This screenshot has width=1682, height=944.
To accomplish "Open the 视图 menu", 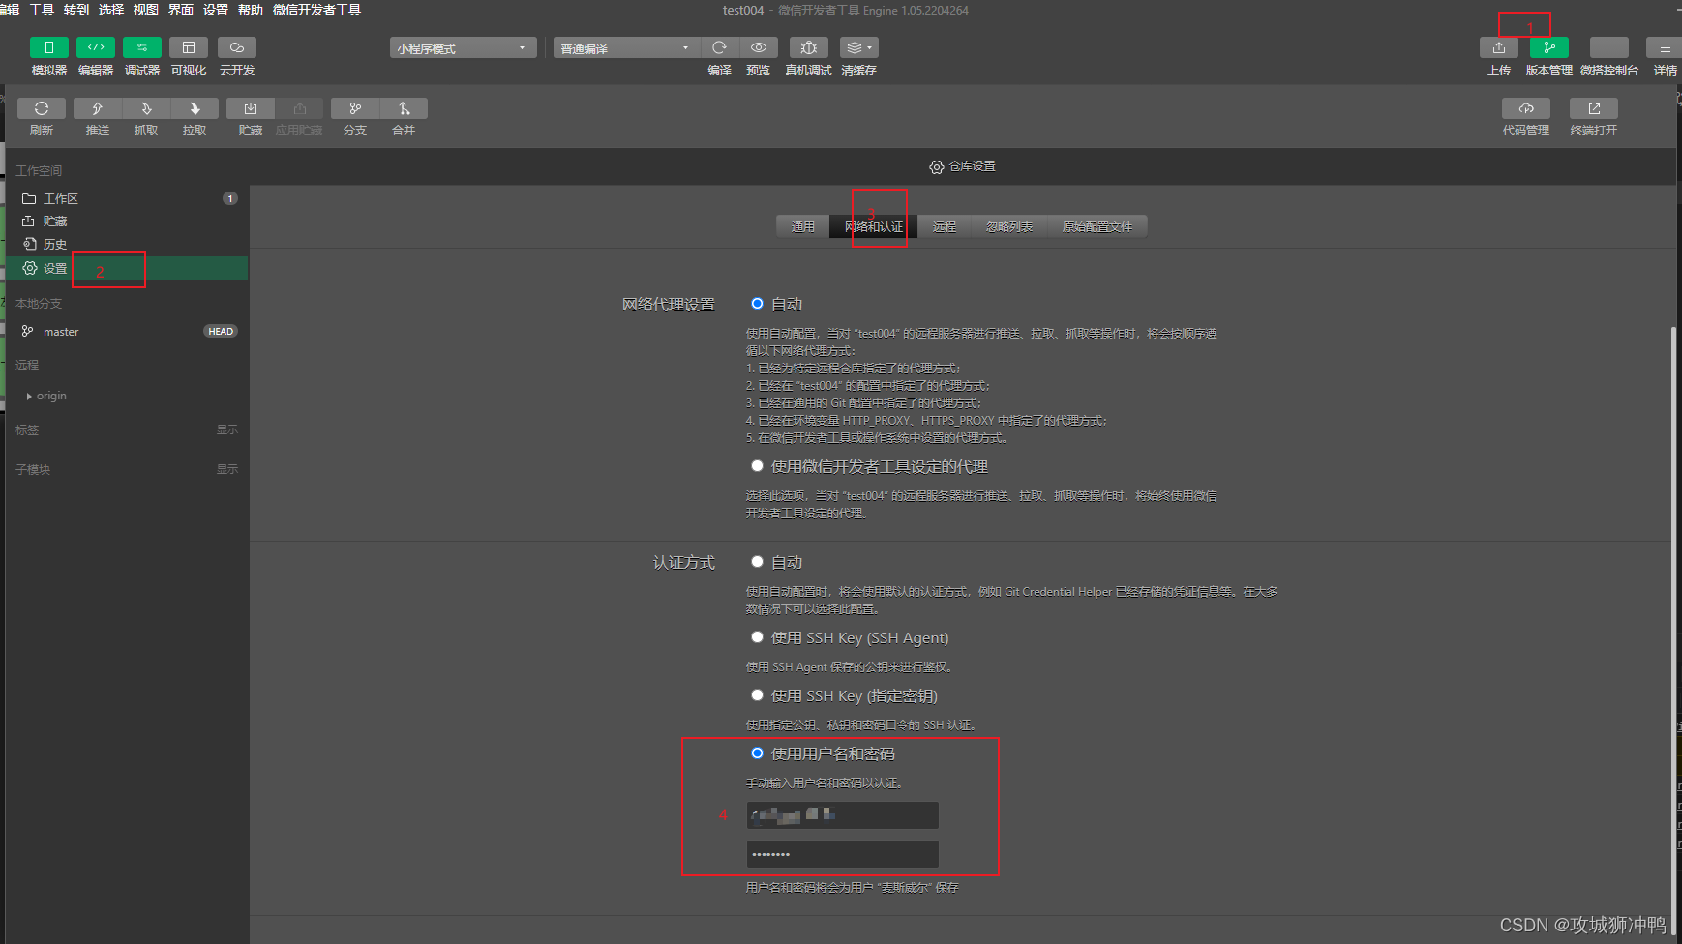I will tap(146, 10).
